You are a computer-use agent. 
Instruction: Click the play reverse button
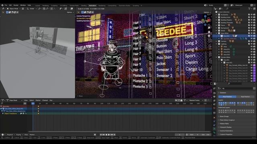[x=106, y=135]
